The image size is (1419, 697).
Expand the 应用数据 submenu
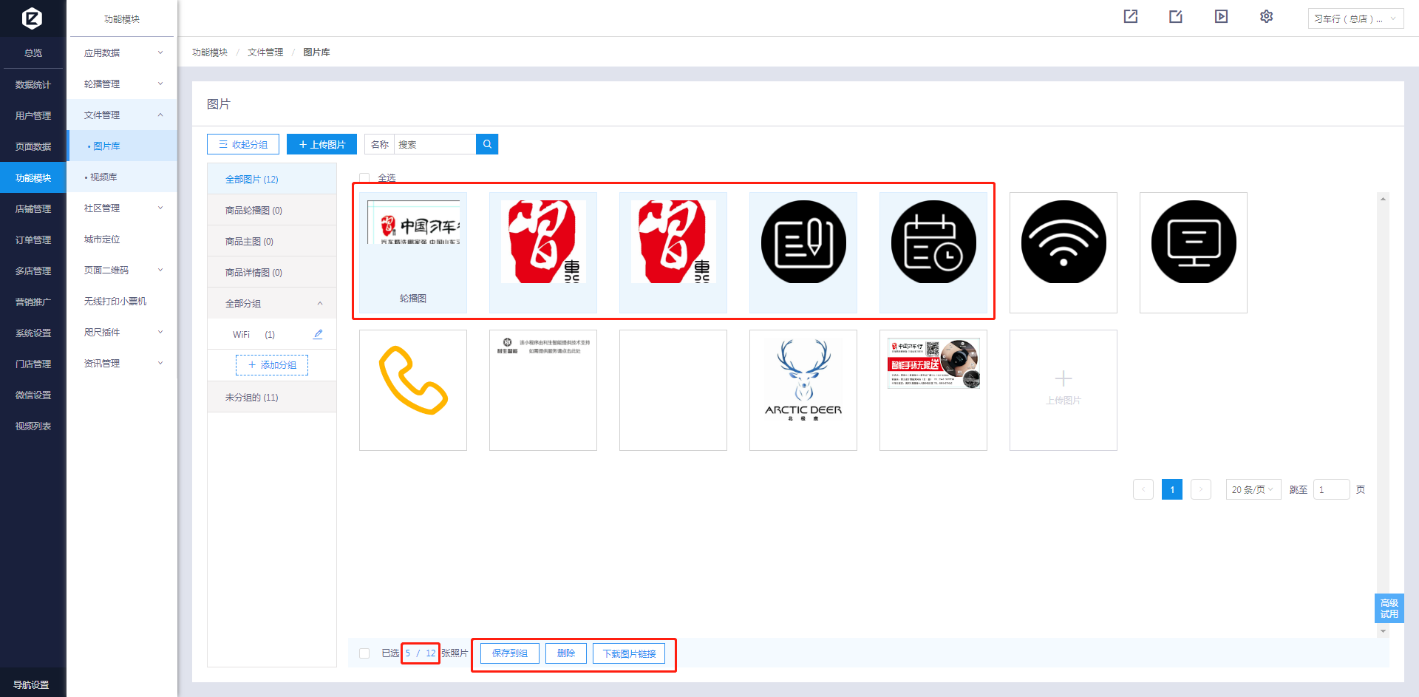click(x=123, y=53)
